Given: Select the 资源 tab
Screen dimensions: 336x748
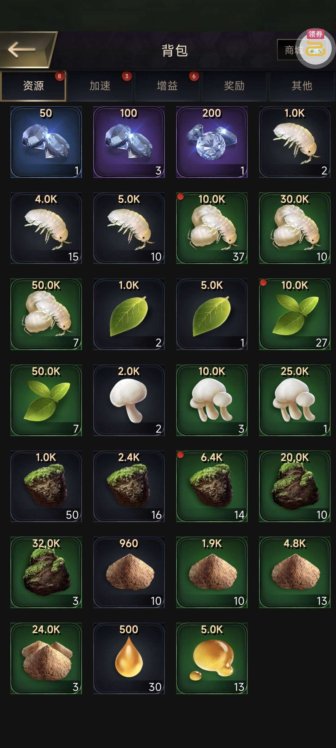Looking at the screenshot, I should (33, 86).
